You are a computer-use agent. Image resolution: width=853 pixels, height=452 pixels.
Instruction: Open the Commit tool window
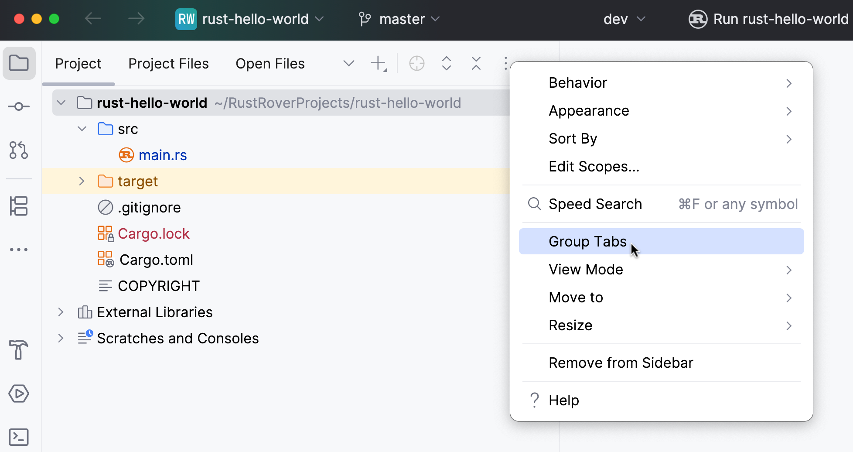(19, 106)
